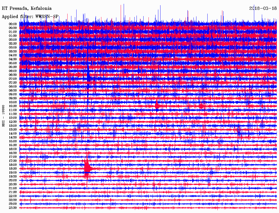Select the 20:00 time label
The height and width of the screenshot is (213, 279).
click(13, 180)
